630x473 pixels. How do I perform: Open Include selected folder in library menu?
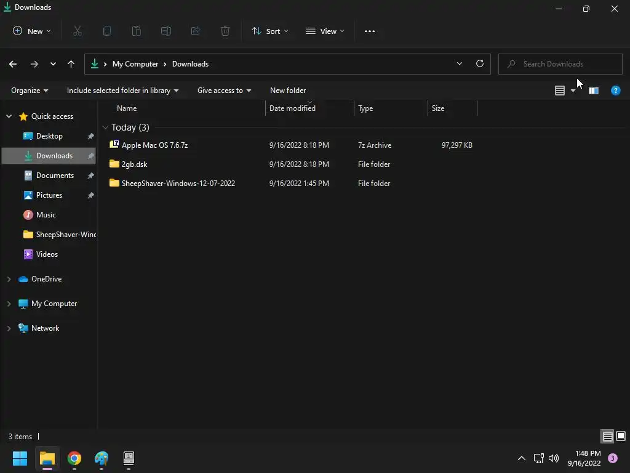[x=122, y=91]
